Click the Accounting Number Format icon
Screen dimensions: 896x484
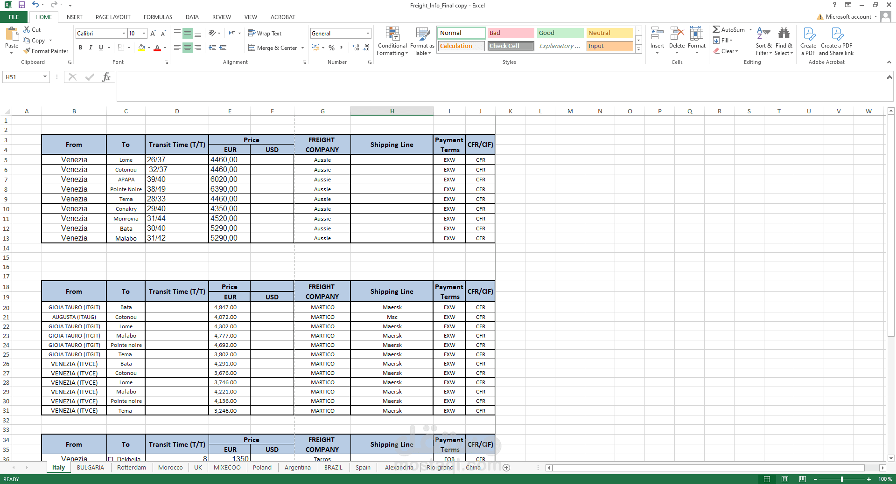[315, 48]
